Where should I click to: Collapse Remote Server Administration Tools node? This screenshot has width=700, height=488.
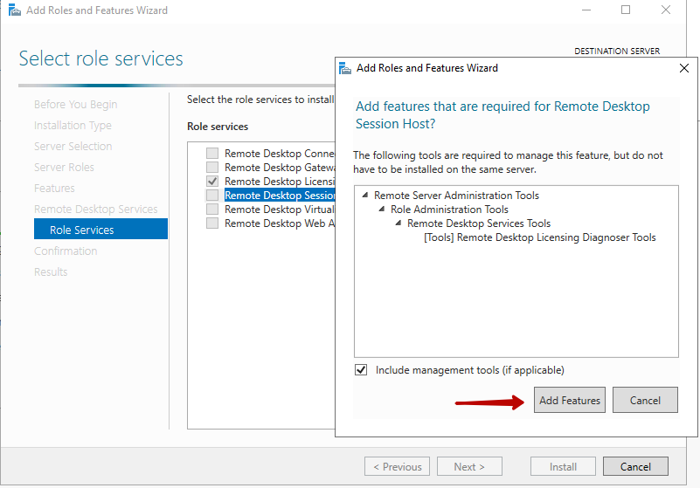point(365,196)
